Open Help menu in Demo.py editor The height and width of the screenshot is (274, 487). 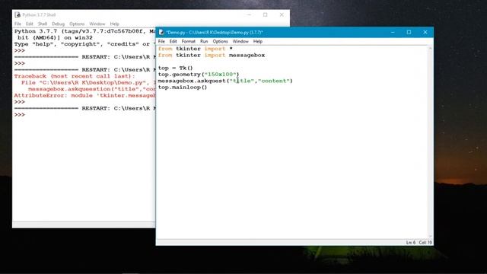258,41
